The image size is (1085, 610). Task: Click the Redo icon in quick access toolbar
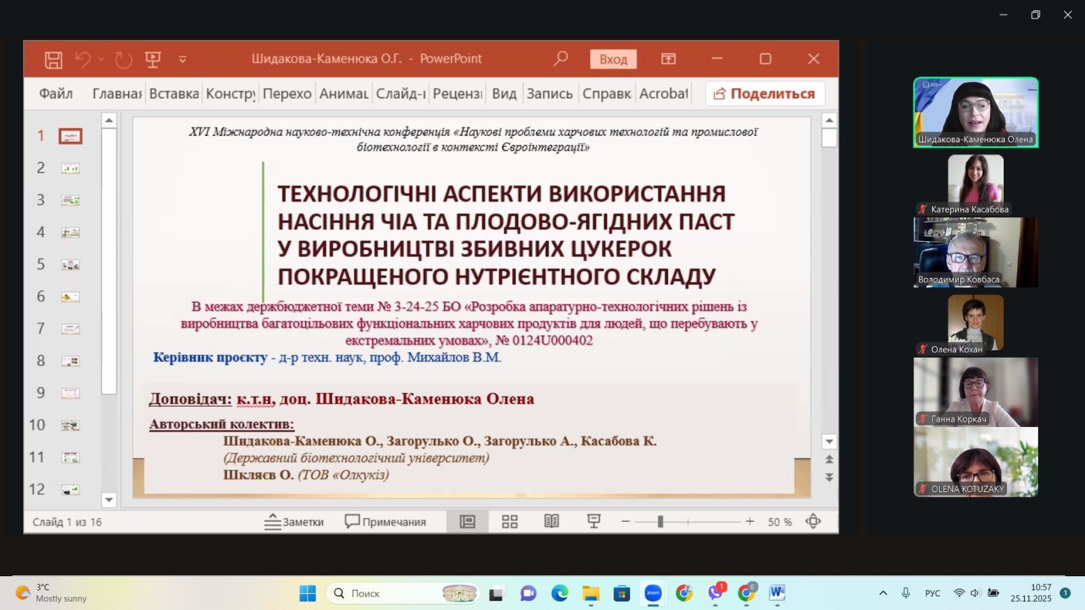(x=123, y=60)
